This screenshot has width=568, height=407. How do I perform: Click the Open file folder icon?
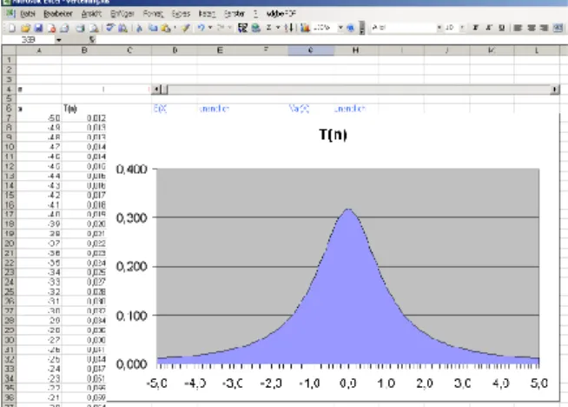[25, 28]
